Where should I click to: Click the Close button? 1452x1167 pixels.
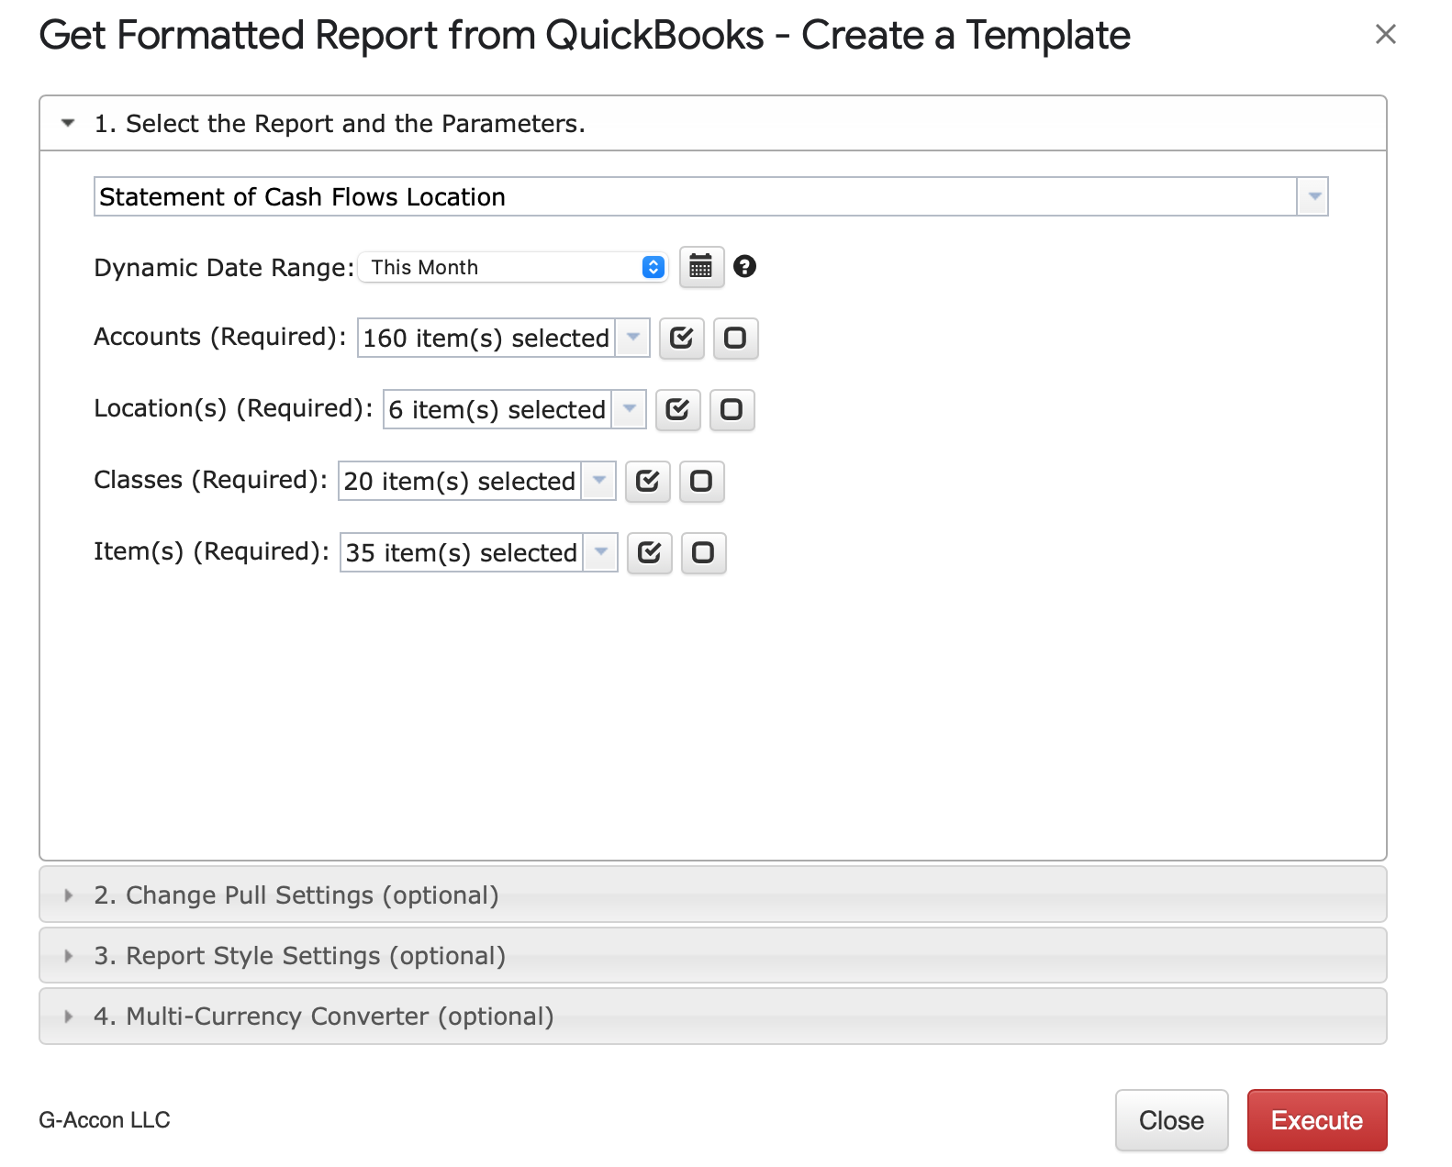point(1171,1120)
